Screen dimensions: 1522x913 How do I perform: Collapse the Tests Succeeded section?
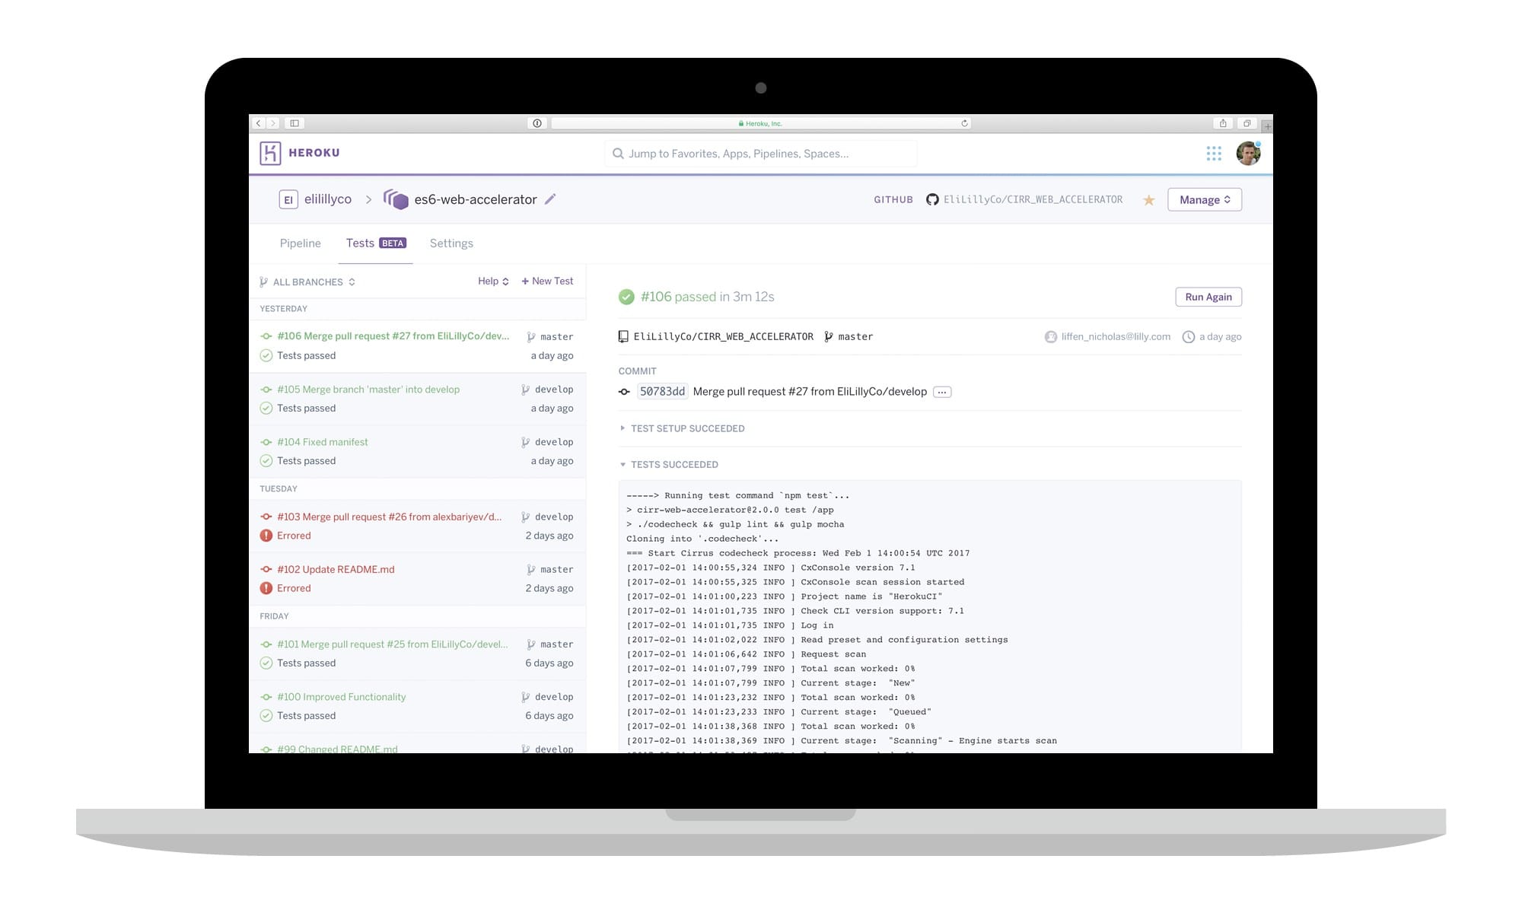point(669,465)
